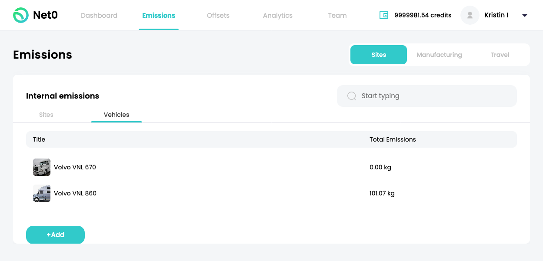Viewport: 543px width, 261px height.
Task: Open the Dashboard nav item
Action: tap(99, 16)
